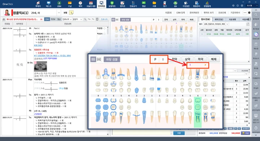Open the 진료내역 dropdown
Screen dimensions: 260x141
[x=67, y=19]
